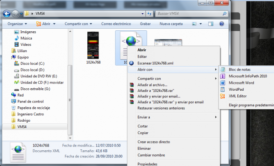Go back with the blue Back arrow

coord(7,14)
